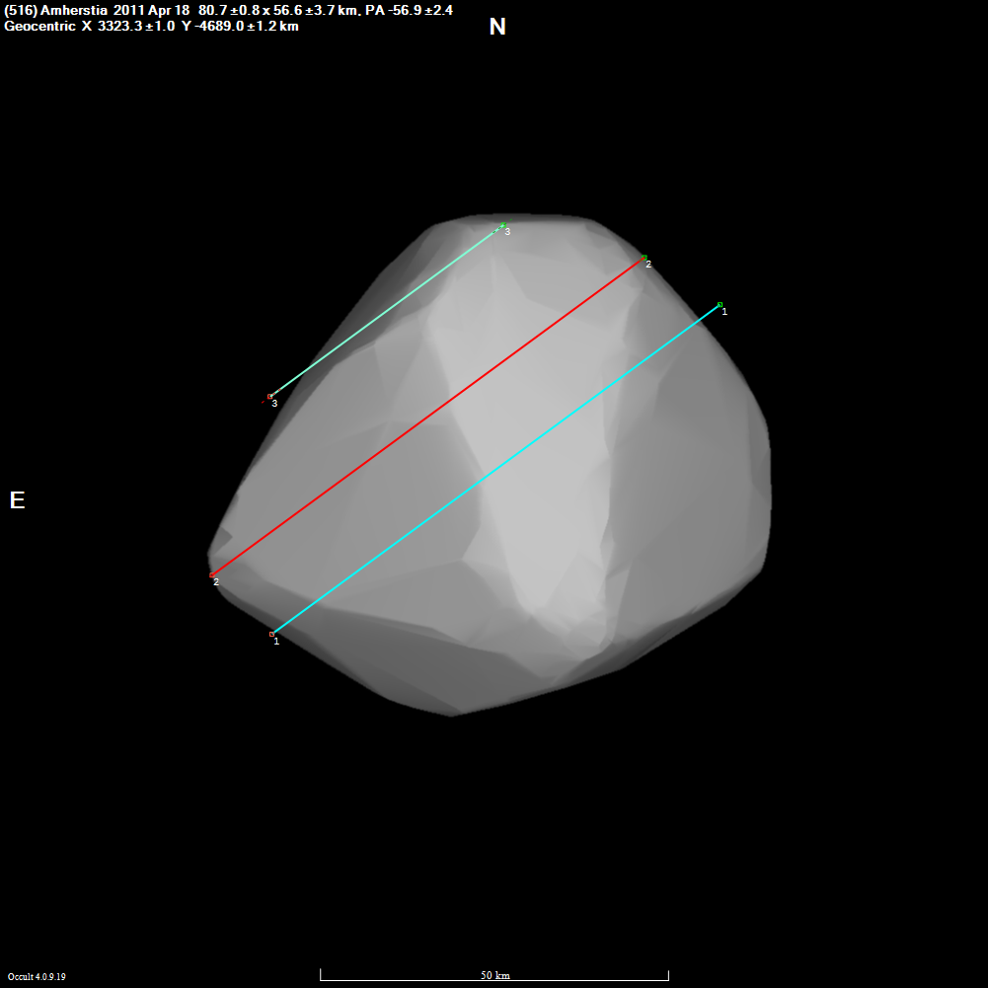Select the red endpoint marker of chord 2

(211, 575)
